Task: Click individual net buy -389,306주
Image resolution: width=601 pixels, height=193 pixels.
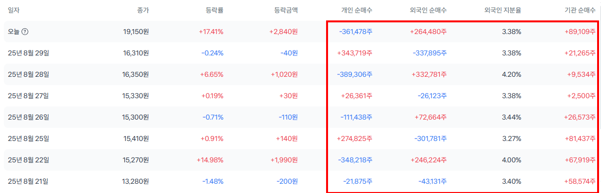Action: 355,74
